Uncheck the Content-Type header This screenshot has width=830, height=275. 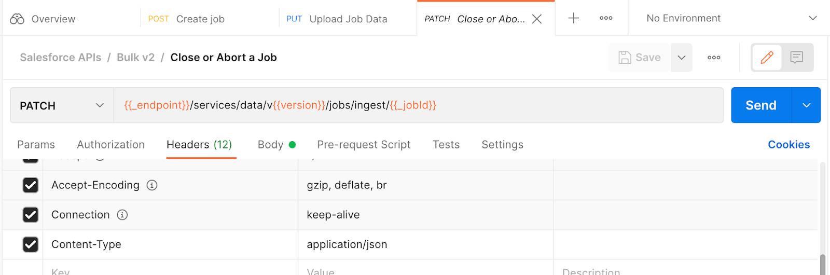coord(31,244)
